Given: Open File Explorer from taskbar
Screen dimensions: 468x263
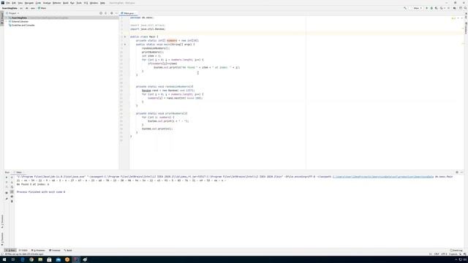Looking at the screenshot, I should (x=40, y=260).
